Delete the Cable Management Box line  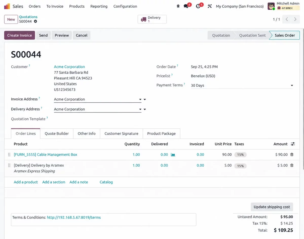[x=292, y=155]
